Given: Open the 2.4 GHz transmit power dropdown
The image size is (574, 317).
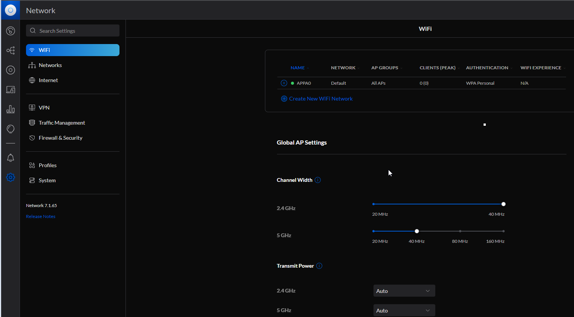Looking at the screenshot, I should pos(404,291).
